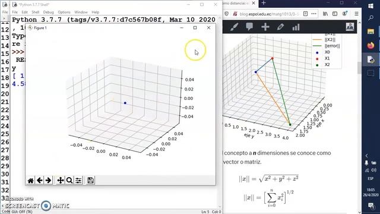Switch to Python IDLE taskbar icon
The image size is (380, 214).
click(370, 59)
